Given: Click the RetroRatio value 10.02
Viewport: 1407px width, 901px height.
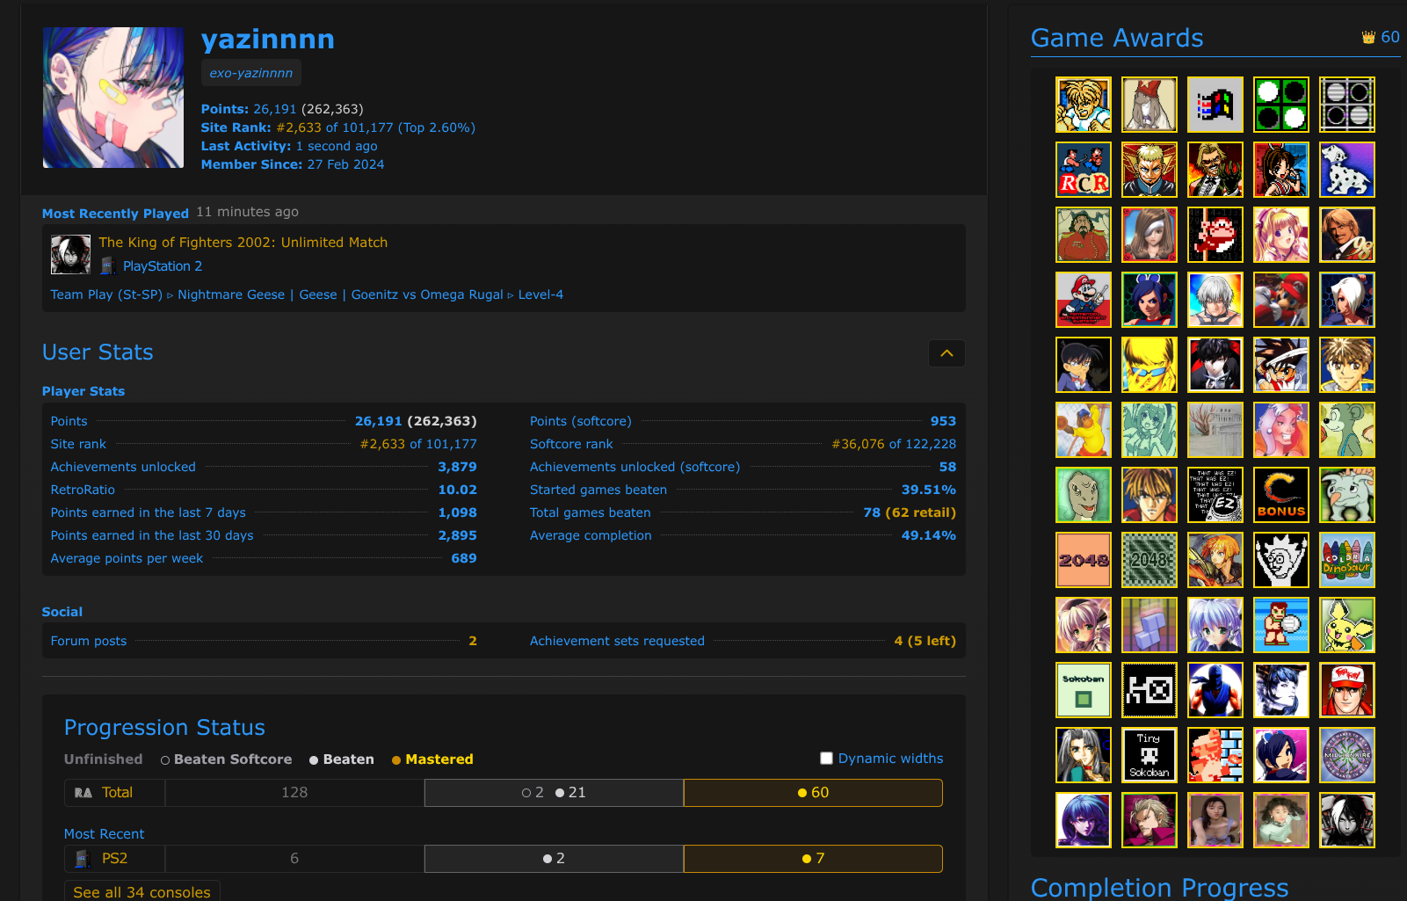Looking at the screenshot, I should click(x=457, y=490).
